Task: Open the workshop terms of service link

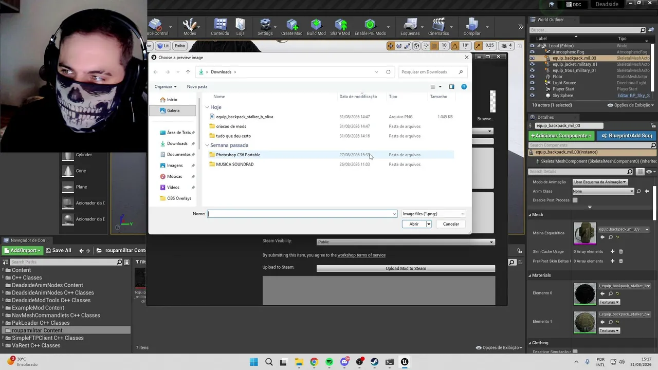Action: [x=361, y=255]
